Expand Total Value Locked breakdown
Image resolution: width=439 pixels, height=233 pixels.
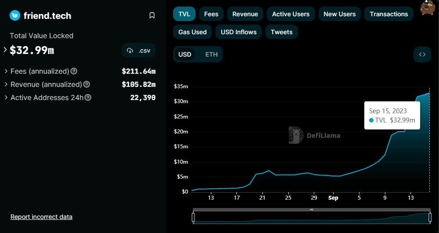(5, 50)
